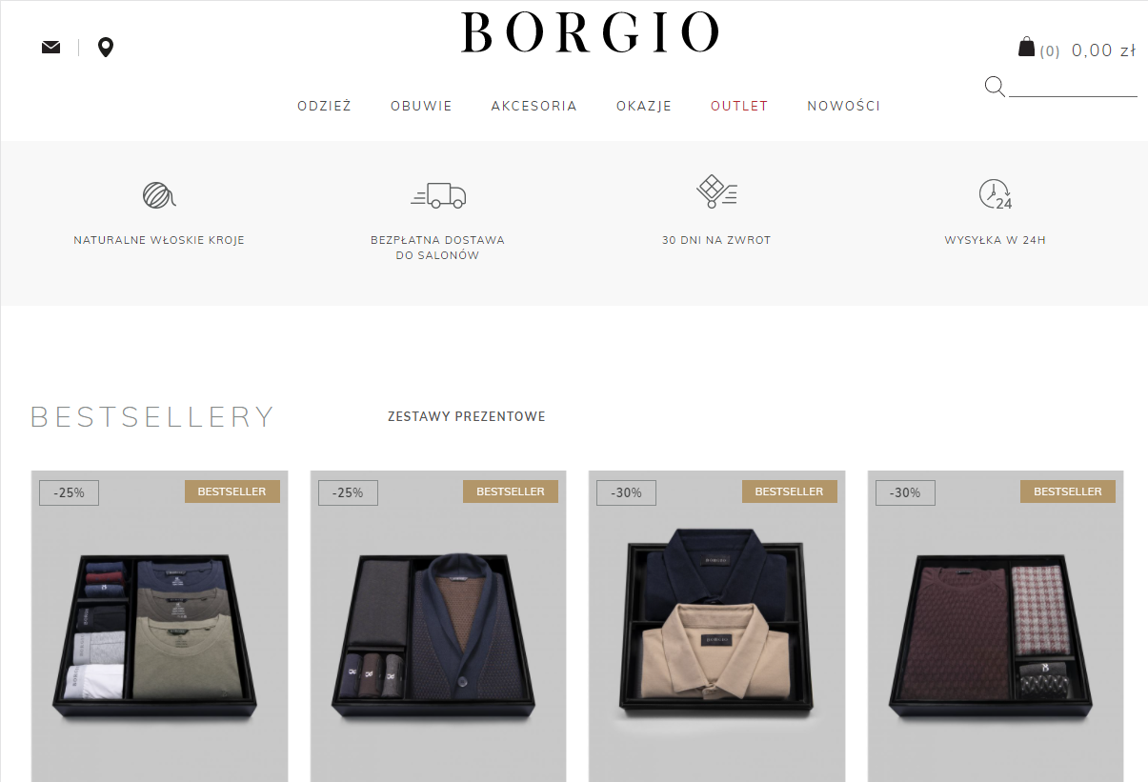Click the delivery truck icon
The height and width of the screenshot is (782, 1148).
pos(438,195)
